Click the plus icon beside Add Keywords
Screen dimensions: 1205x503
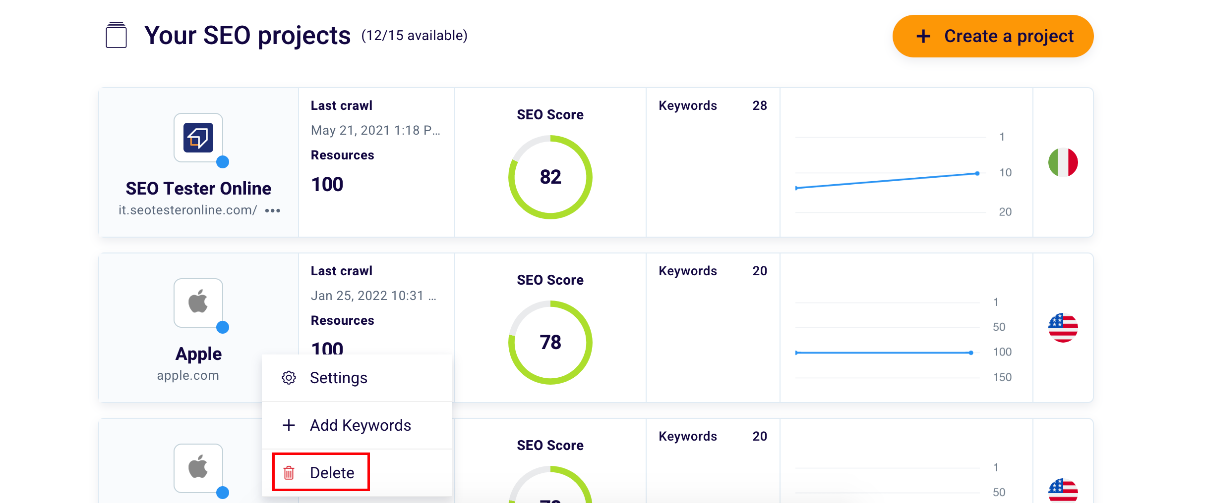click(x=289, y=425)
